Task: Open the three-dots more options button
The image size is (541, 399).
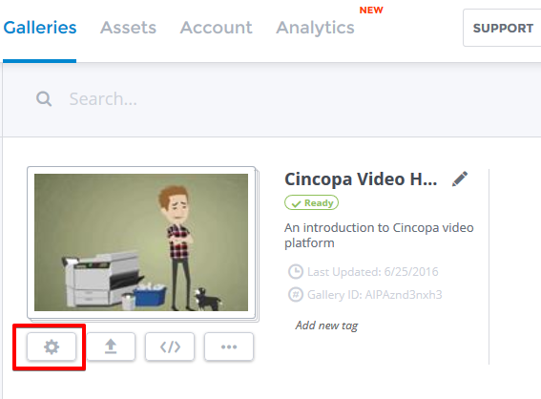Action: pyautogui.click(x=229, y=346)
